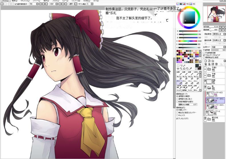226x159 pixels.
Task: Select 検出元に指定したレイヤー radio option
Action: (177, 112)
